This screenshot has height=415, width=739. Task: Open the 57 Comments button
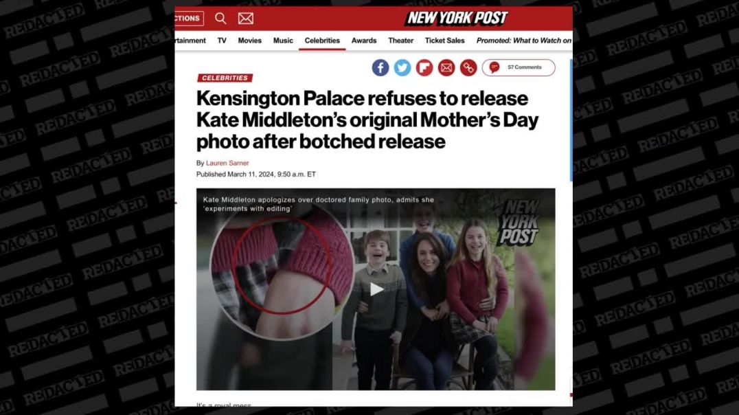tap(519, 67)
